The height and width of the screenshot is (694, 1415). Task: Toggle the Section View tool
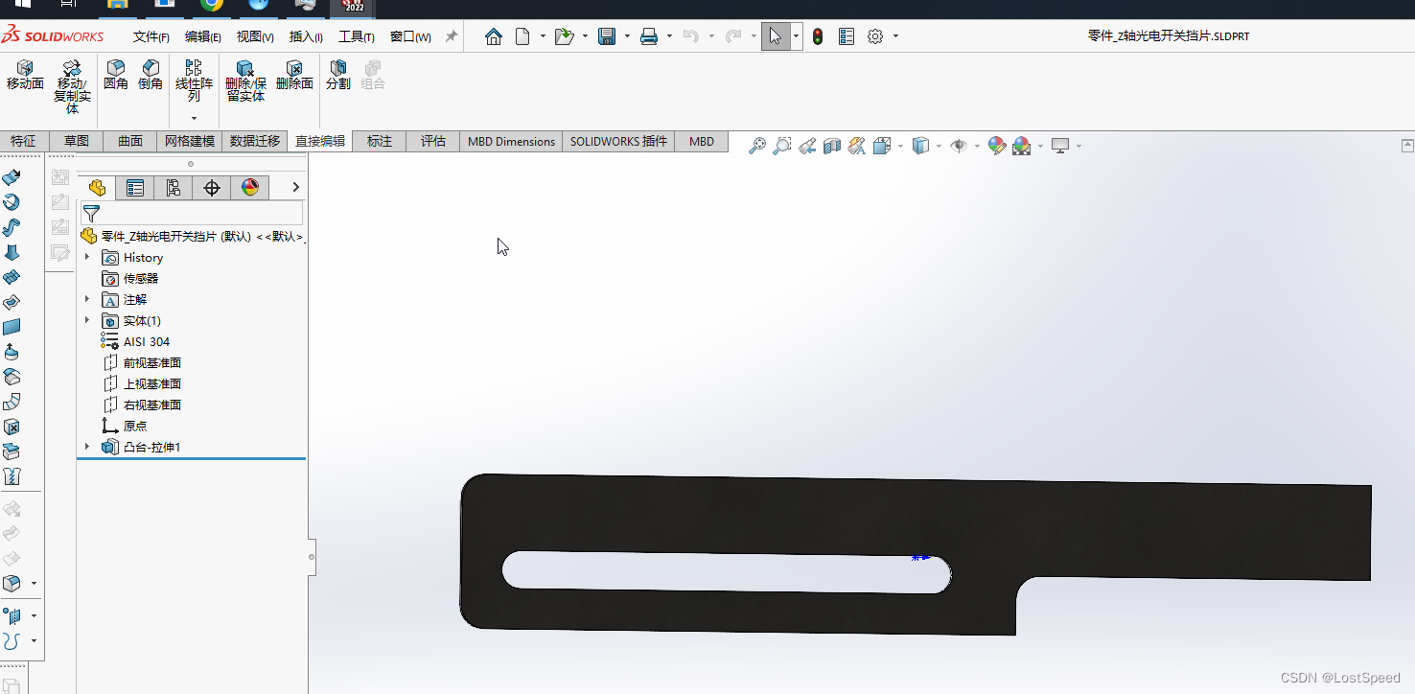pyautogui.click(x=832, y=145)
